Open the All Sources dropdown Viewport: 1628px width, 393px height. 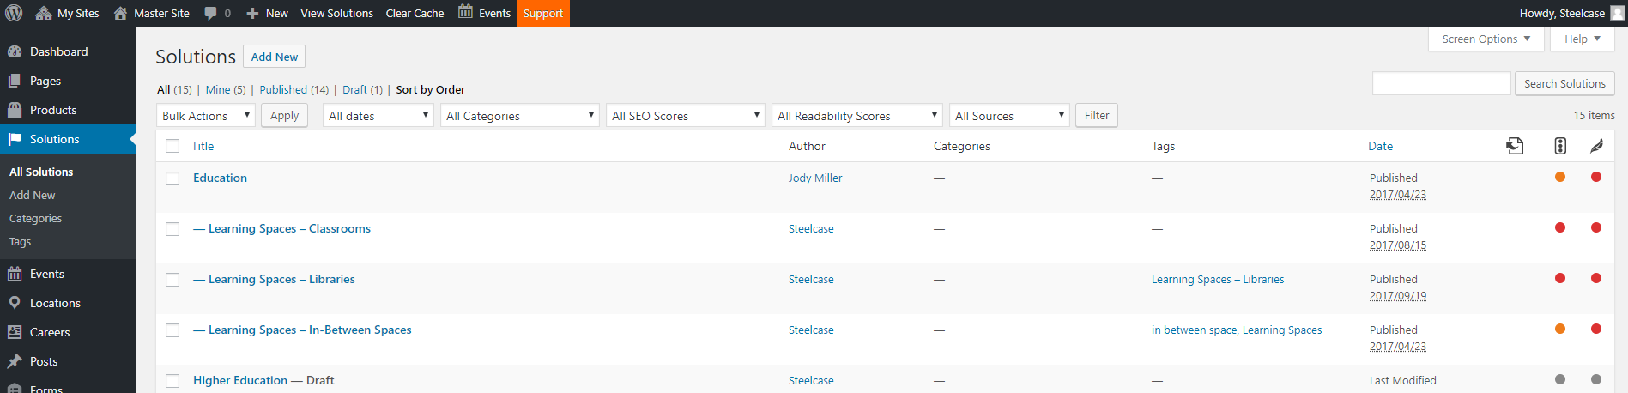point(1009,115)
